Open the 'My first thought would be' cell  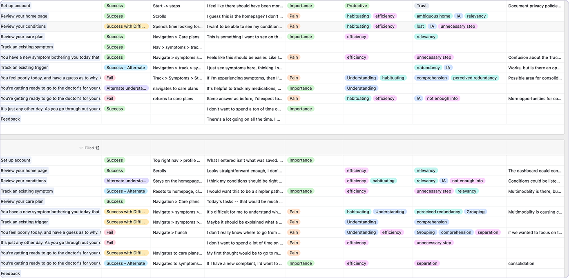tap(244, 253)
